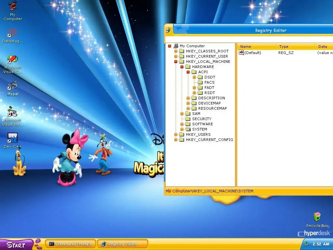
Task: Select the HKEY_CLASSES_ROOT folder icon
Action: [181, 51]
